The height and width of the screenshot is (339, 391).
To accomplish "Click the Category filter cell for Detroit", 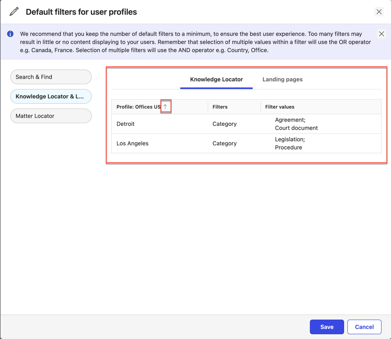I will [224, 124].
